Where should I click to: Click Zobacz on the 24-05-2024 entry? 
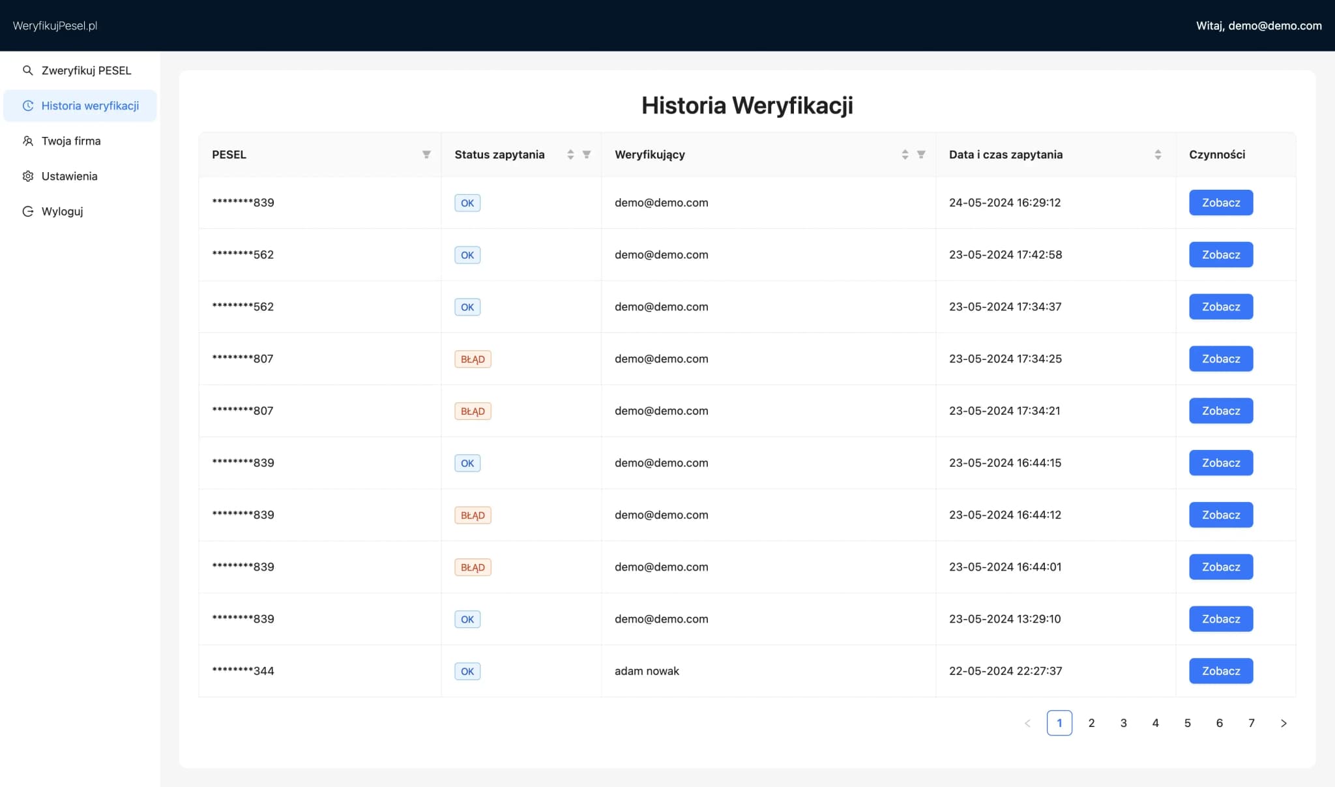1220,202
